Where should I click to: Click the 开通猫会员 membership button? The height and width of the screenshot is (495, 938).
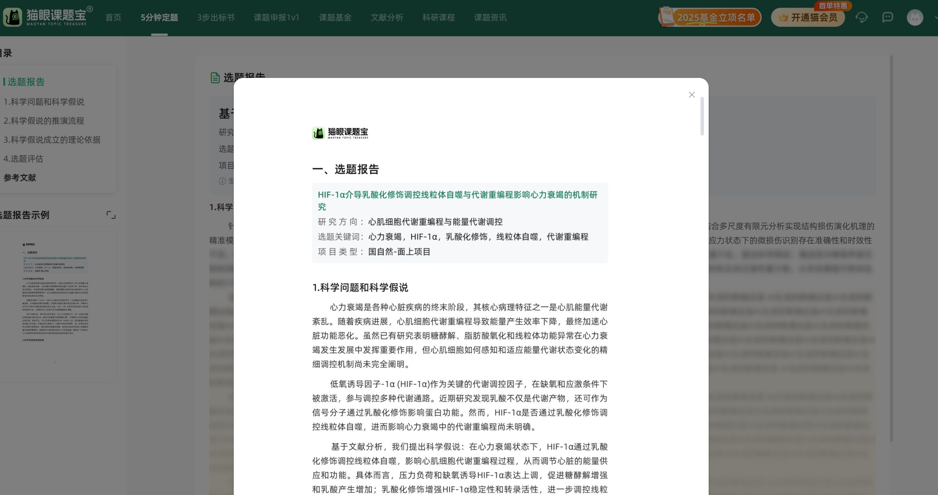[808, 17]
